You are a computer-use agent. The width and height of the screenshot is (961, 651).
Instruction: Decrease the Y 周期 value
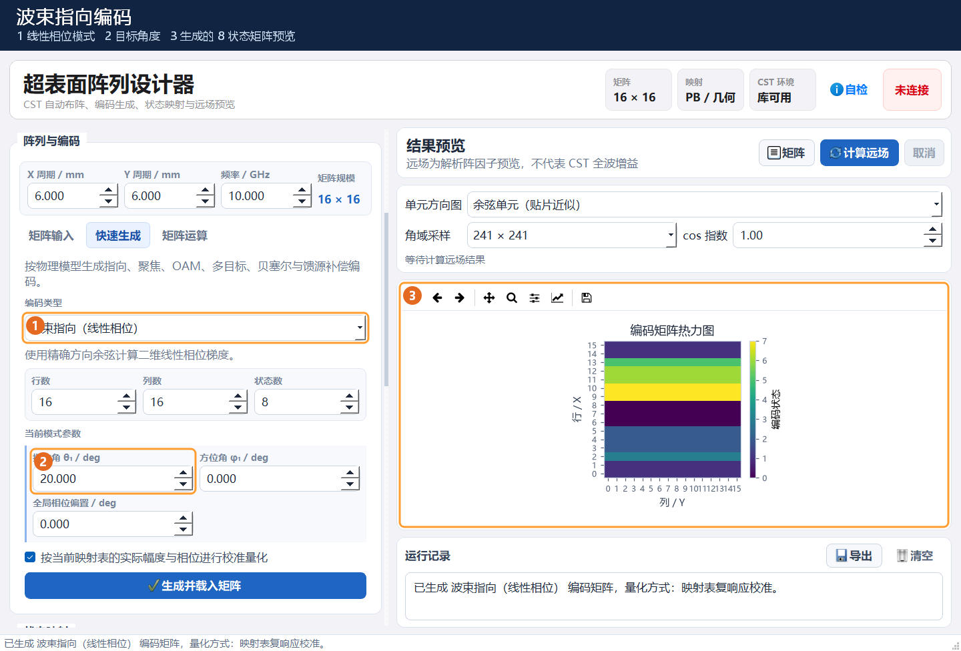(206, 202)
